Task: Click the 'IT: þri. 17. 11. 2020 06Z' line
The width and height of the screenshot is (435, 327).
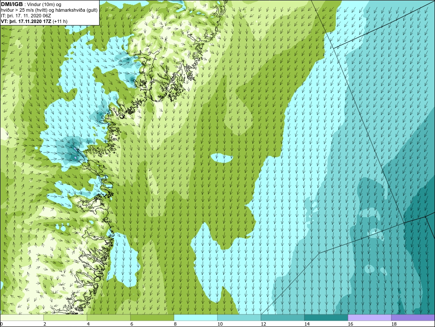Action: pos(26,16)
